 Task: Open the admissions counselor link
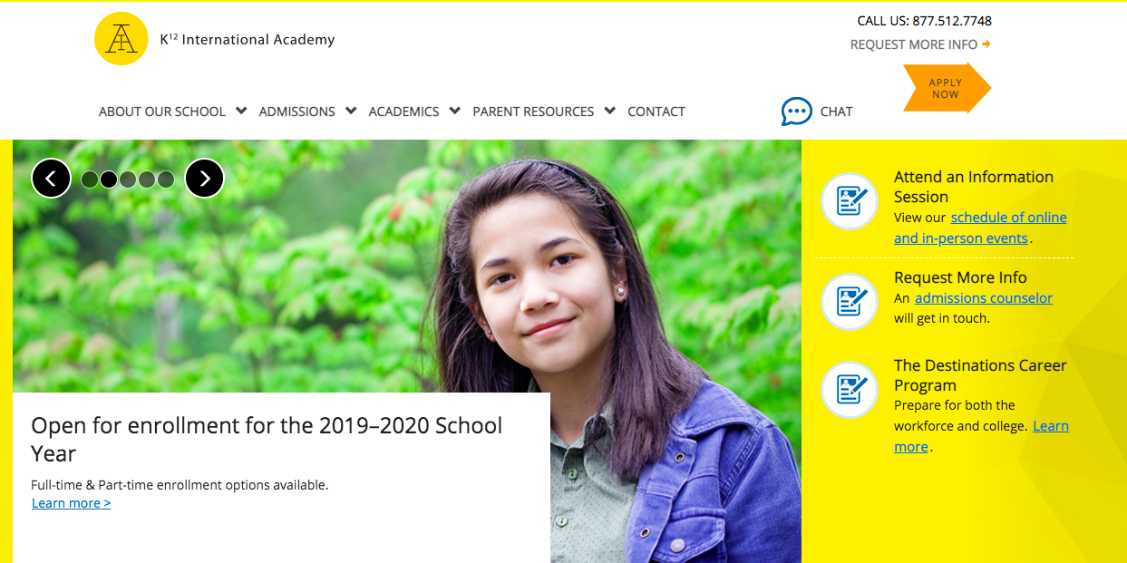(984, 298)
